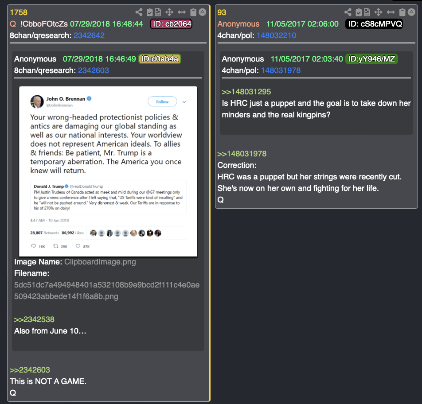Collapse post 93 with circled arrow
Image resolution: width=422 pixels, height=404 pixels.
[x=411, y=12]
